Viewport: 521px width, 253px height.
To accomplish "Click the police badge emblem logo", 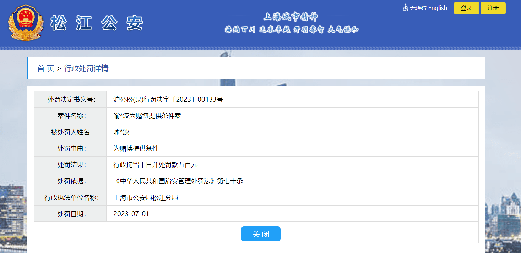I will 25,22.
